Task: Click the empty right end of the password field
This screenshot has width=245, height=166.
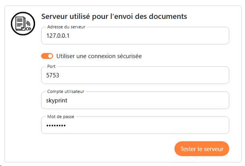Action: point(214,126)
